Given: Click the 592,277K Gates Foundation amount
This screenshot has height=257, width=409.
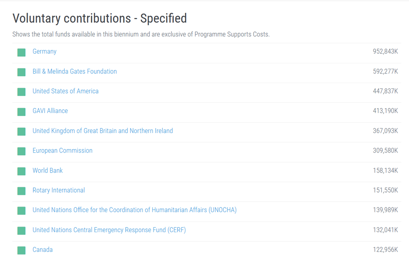Looking at the screenshot, I should tap(385, 71).
